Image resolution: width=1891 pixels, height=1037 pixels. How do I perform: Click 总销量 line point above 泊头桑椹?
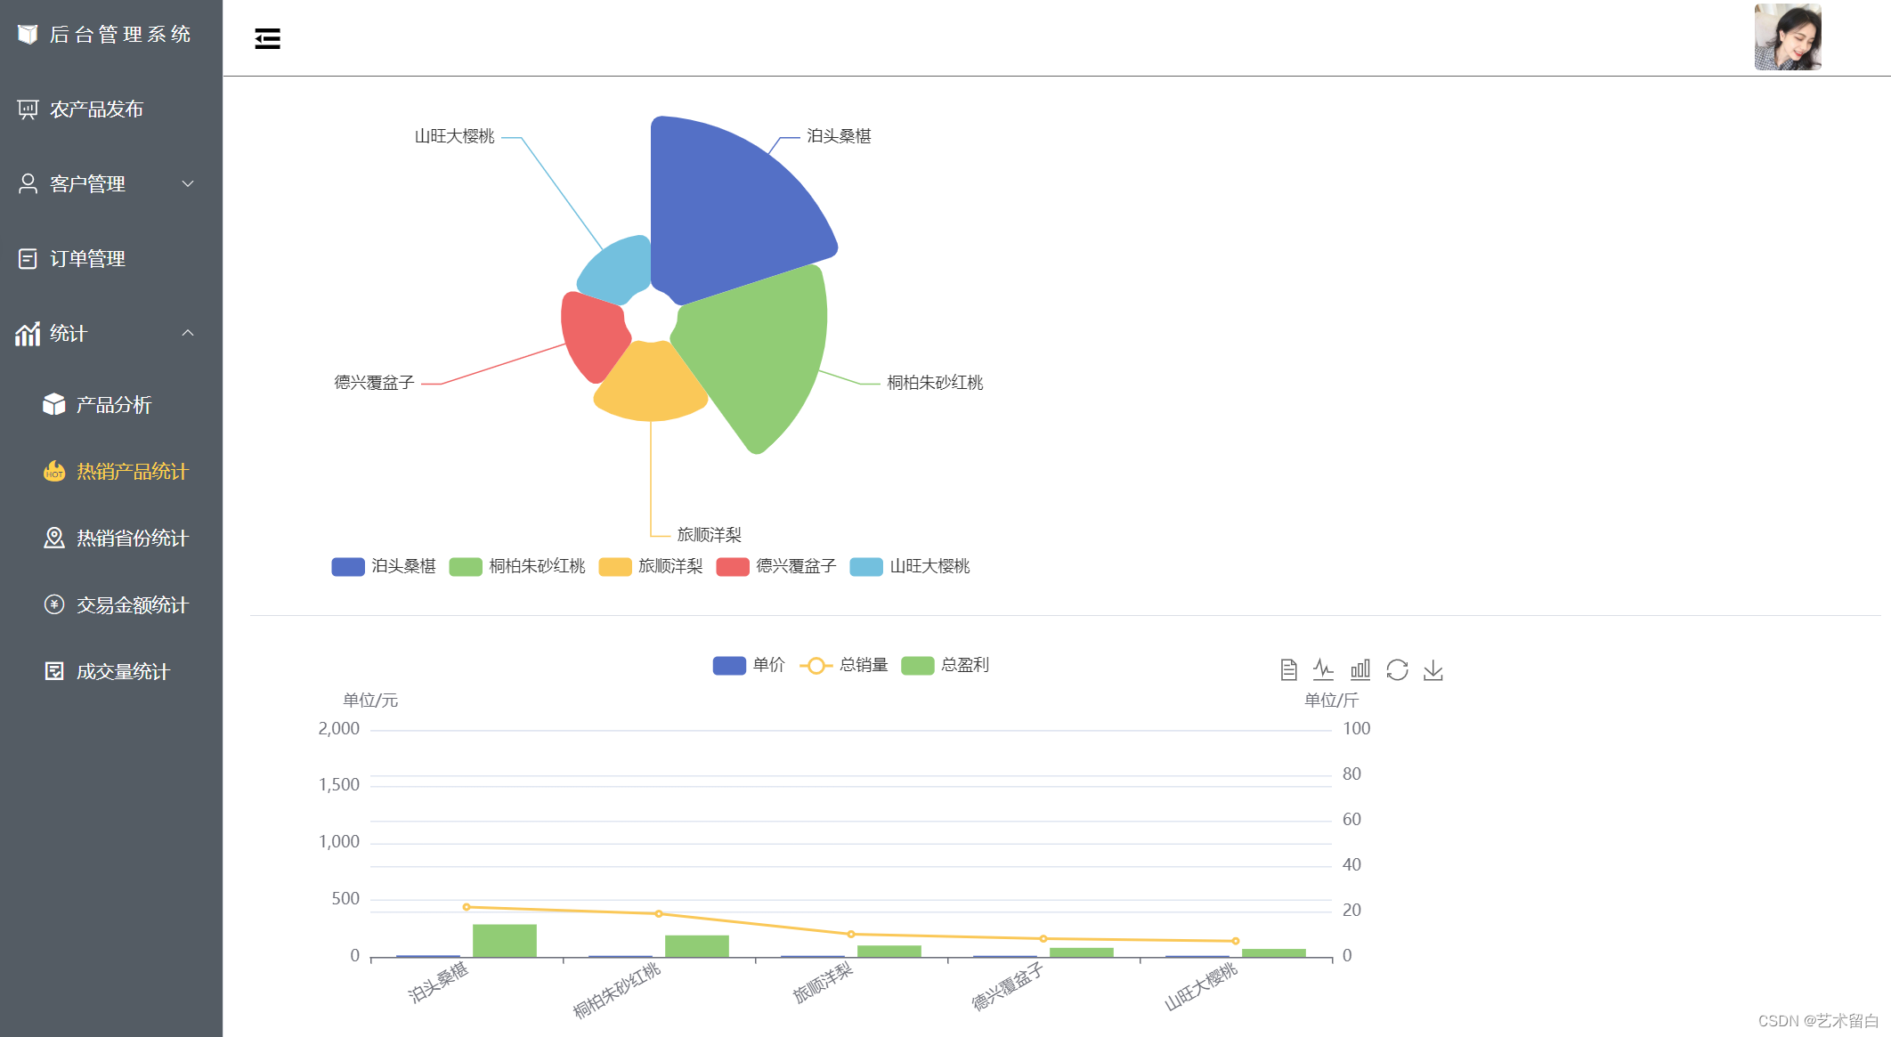467,907
